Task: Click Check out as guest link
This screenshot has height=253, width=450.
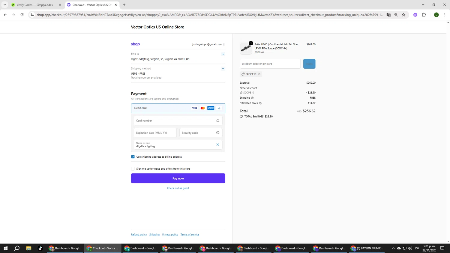Action: coord(178,188)
